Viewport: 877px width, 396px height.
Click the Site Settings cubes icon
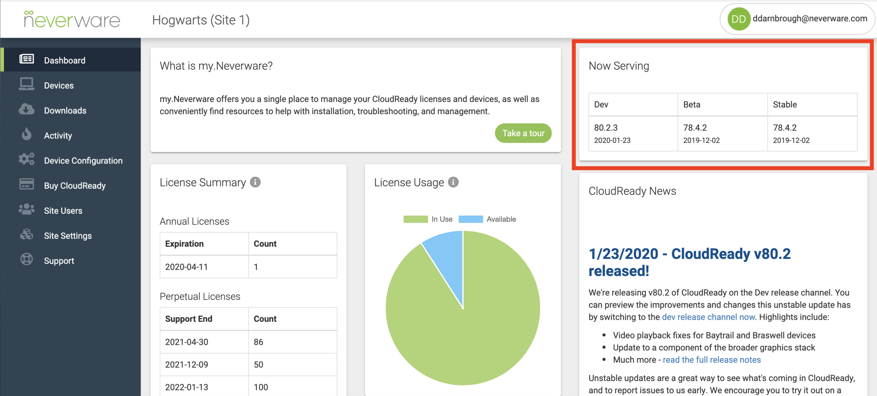[27, 234]
